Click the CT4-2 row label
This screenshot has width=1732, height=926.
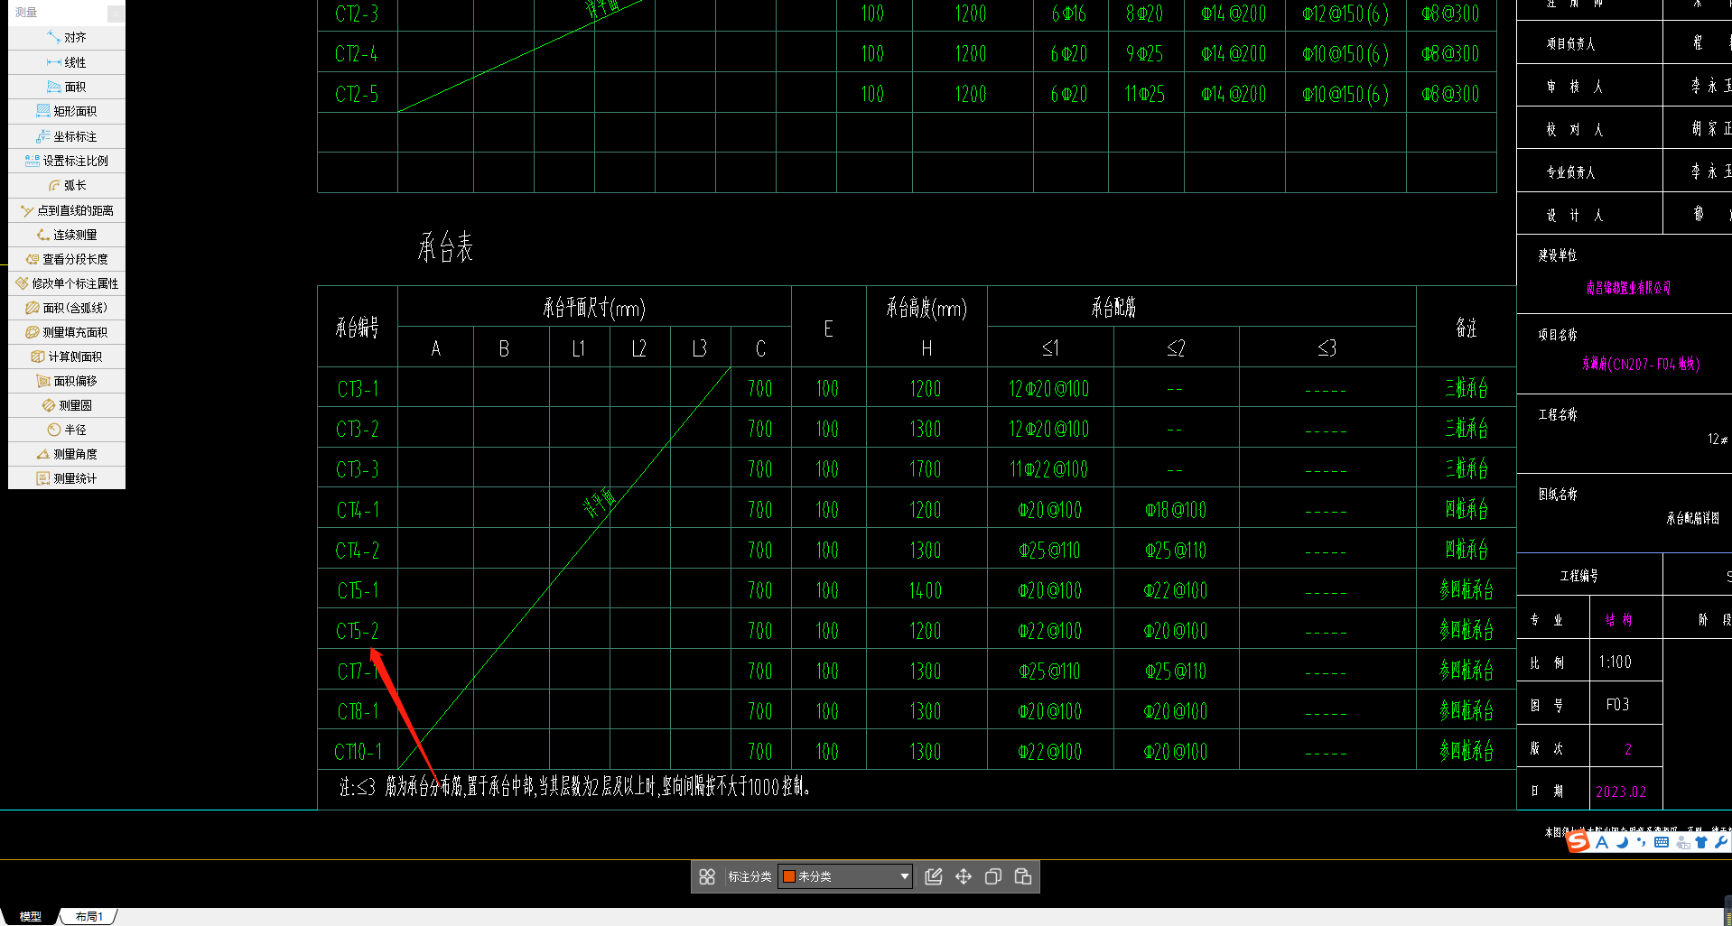(358, 551)
